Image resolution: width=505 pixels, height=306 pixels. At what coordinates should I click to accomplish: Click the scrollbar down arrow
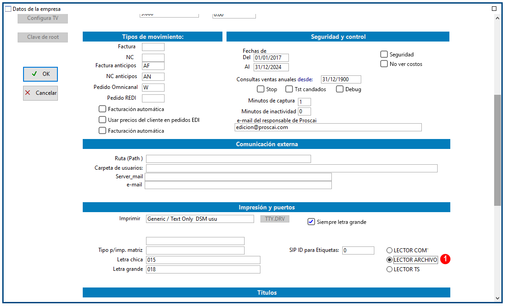498,298
